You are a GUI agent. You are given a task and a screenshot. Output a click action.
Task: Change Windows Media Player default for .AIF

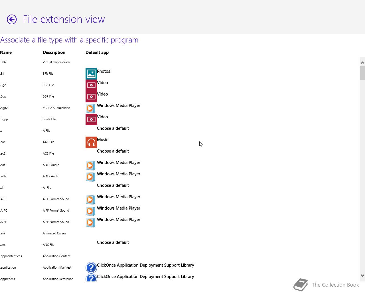[x=119, y=197]
